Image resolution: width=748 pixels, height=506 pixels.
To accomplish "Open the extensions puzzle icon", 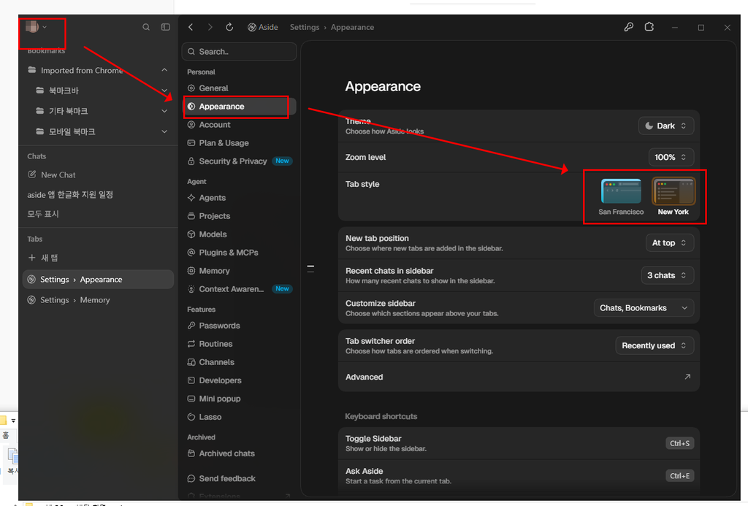I will [649, 27].
